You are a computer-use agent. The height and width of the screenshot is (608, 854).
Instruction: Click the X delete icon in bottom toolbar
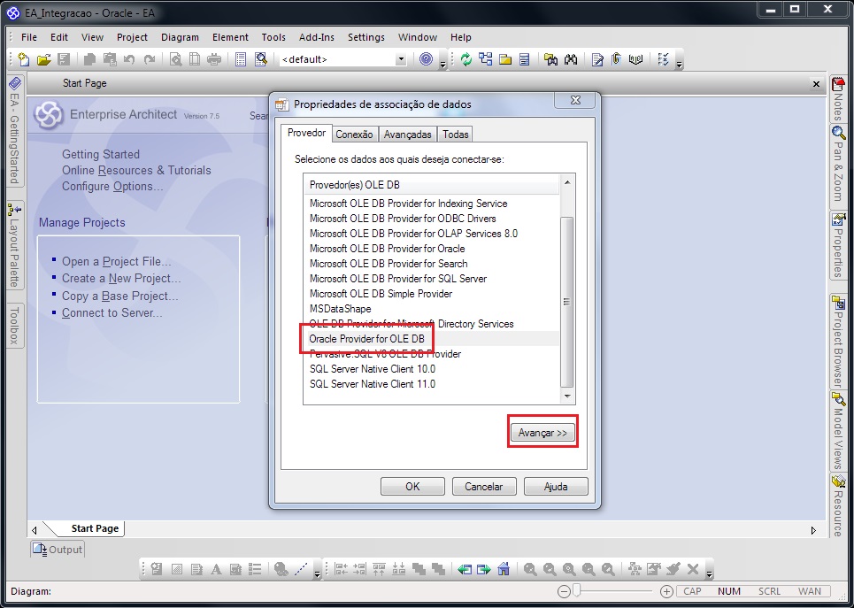(693, 569)
